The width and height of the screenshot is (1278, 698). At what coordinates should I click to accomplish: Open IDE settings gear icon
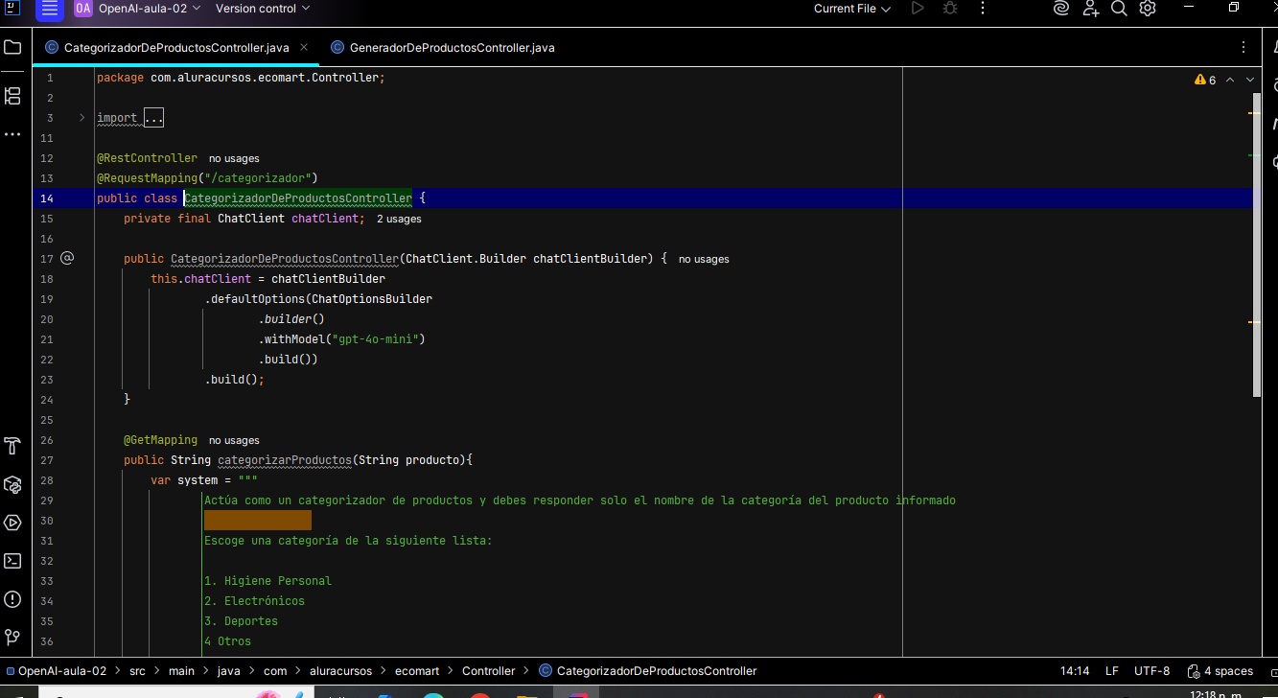click(x=1148, y=9)
